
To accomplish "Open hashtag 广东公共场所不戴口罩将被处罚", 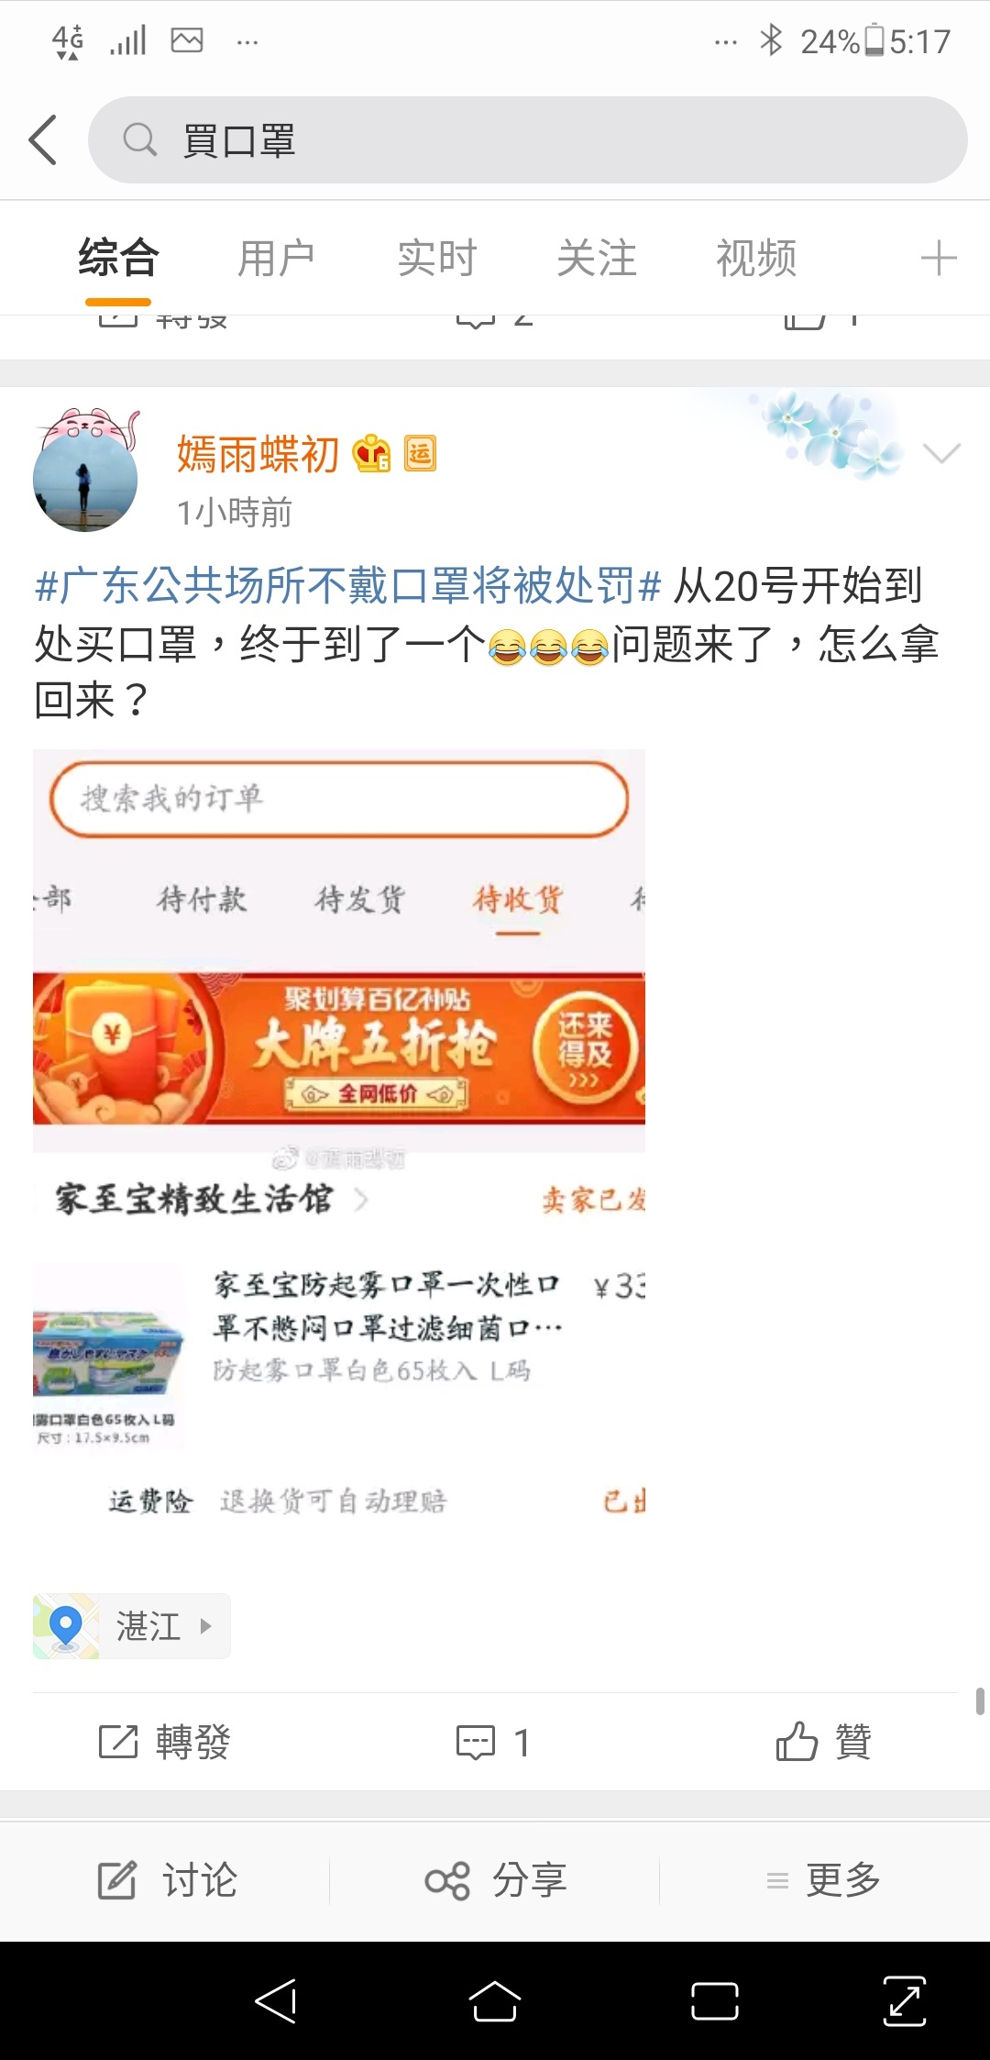I will [x=347, y=585].
